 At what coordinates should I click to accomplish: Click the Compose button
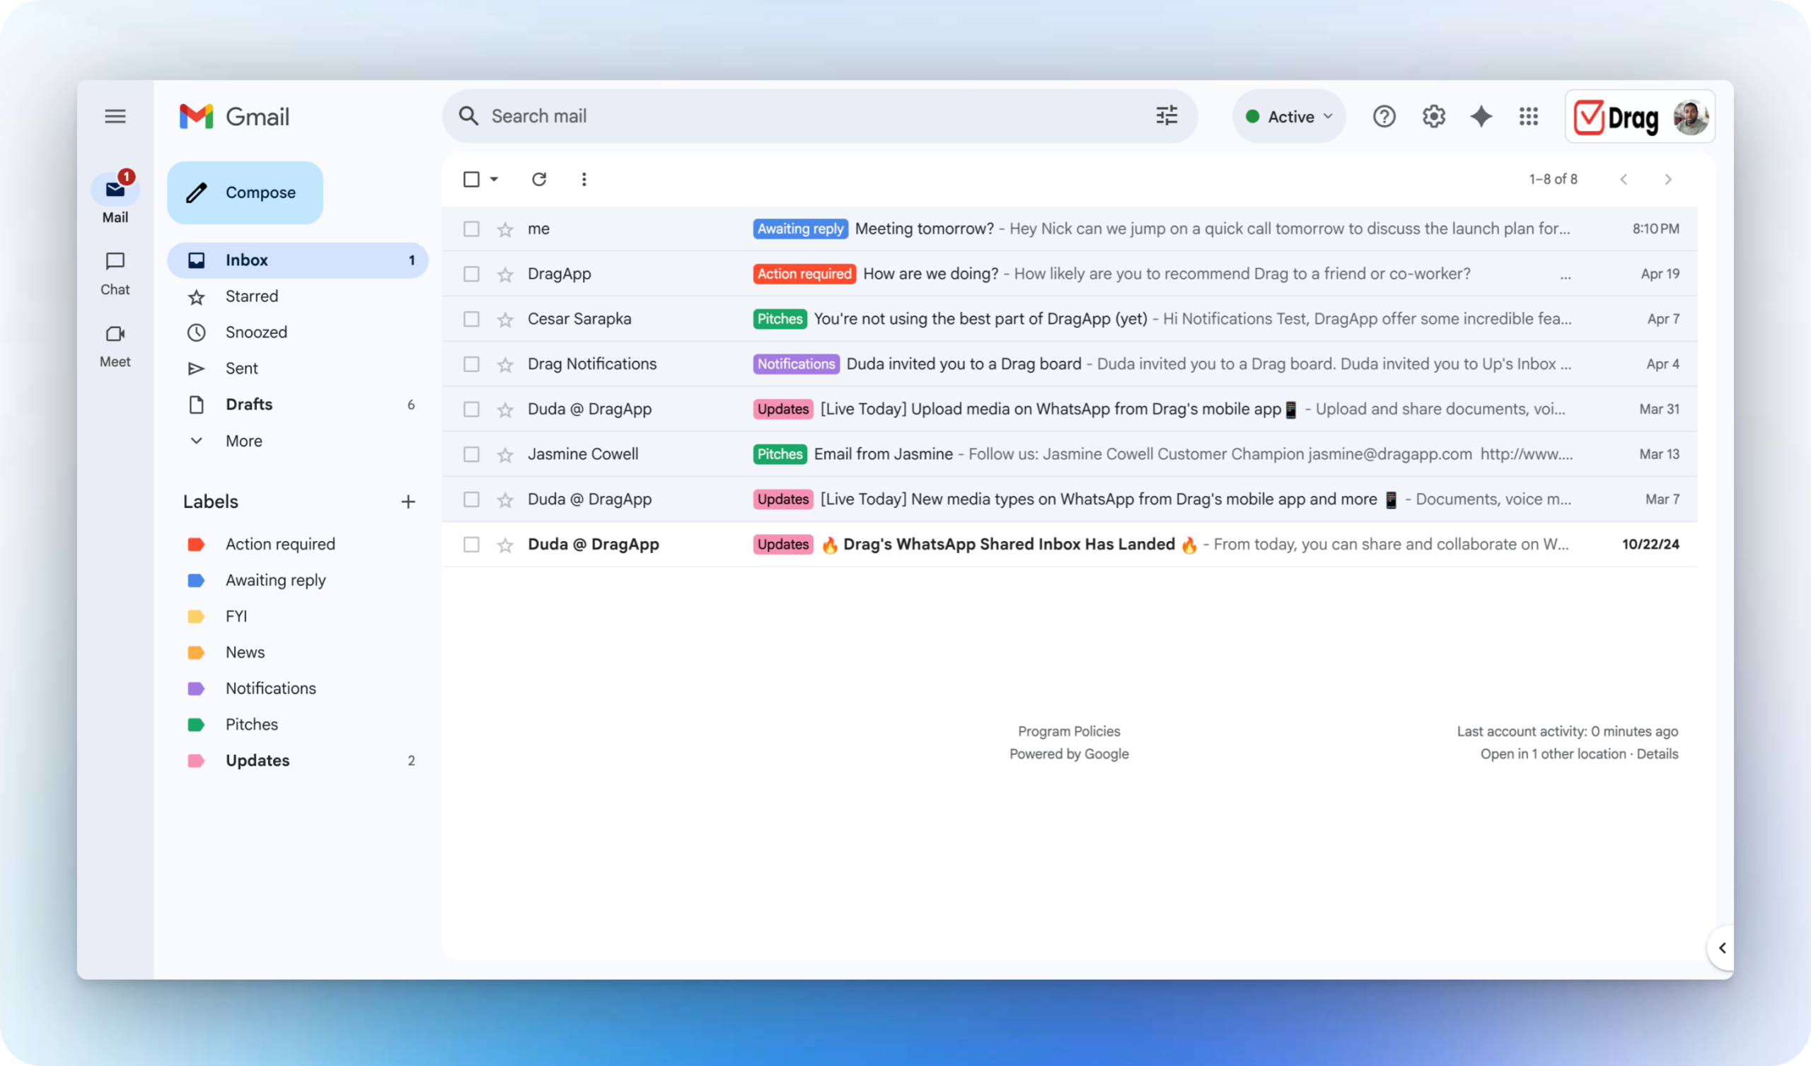(245, 192)
